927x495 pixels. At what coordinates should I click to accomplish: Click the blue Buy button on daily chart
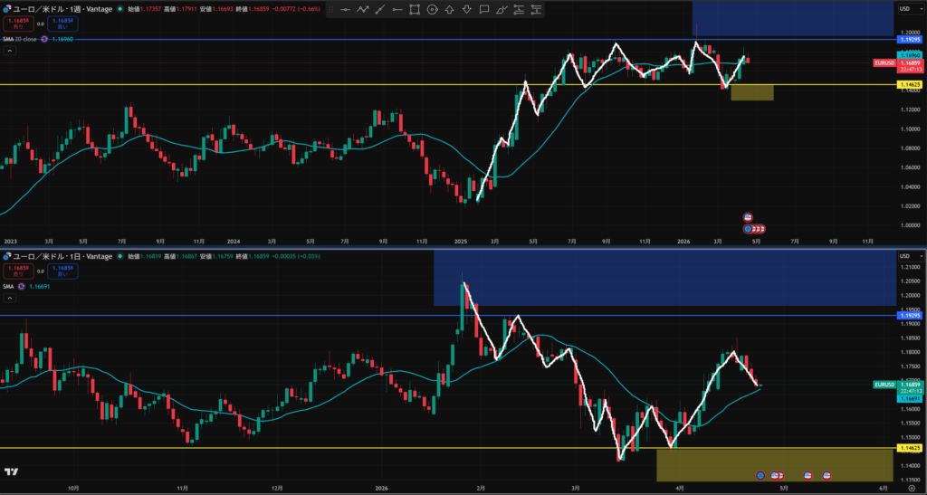[x=63, y=271]
